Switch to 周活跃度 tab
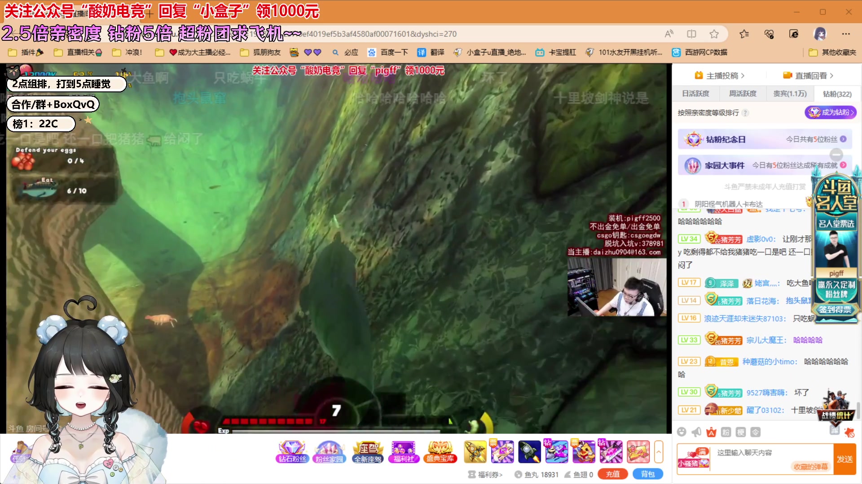This screenshot has height=484, width=862. point(743,94)
